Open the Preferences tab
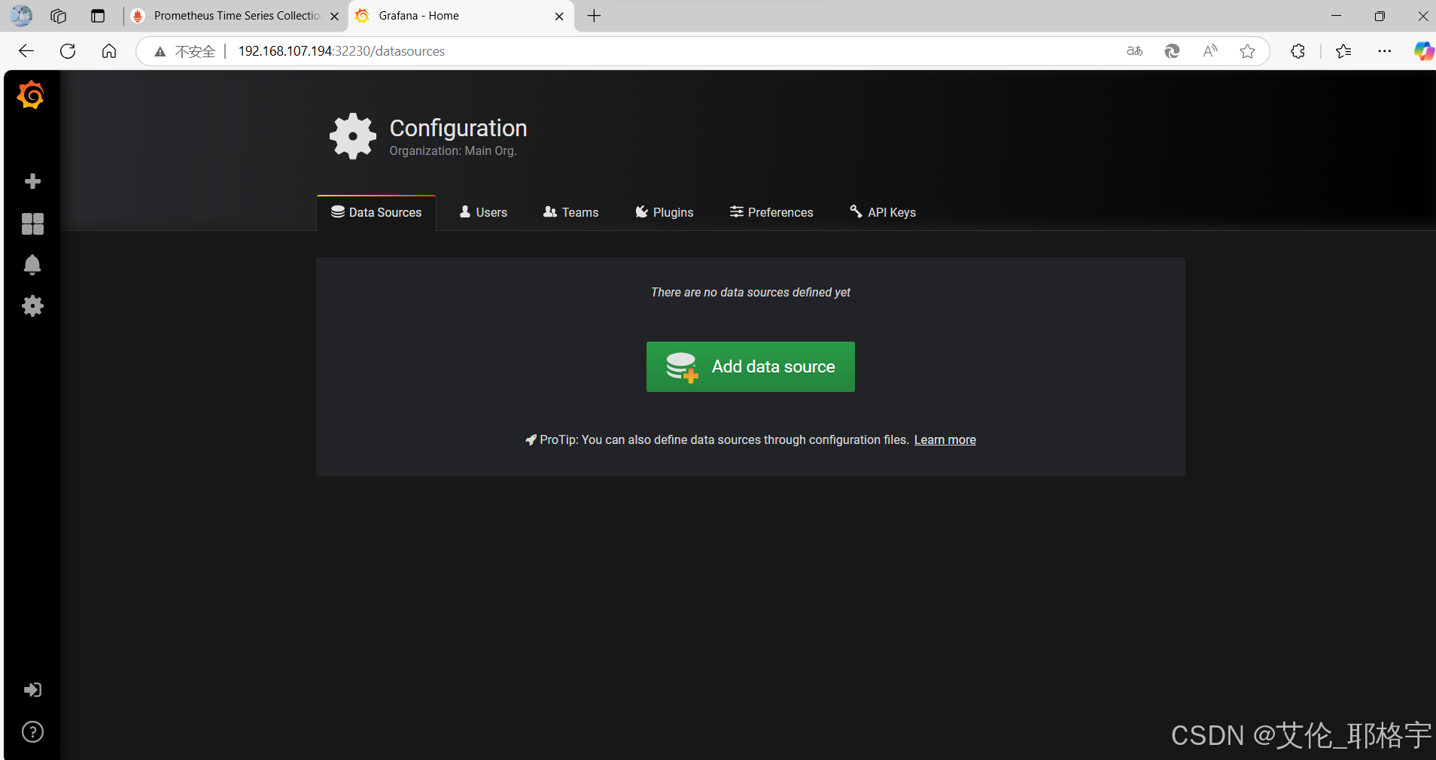 click(x=771, y=213)
